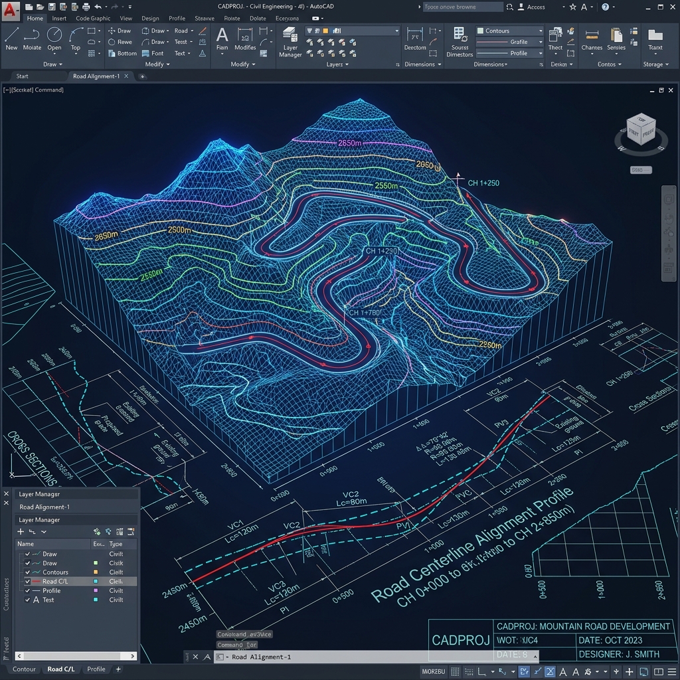Click the help question mark icon
Screen dimensions: 680x680
pyautogui.click(x=606, y=7)
